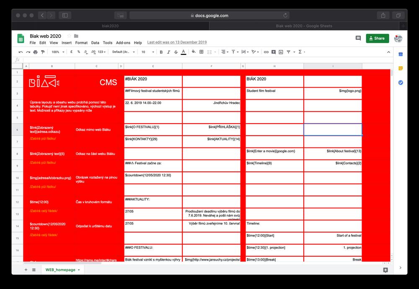
Task: Click the Redo arrow in toolbar
Action: coord(28,52)
